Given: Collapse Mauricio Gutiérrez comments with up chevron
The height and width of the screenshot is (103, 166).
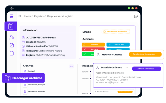Looking at the screenshot, I should 127,67.
